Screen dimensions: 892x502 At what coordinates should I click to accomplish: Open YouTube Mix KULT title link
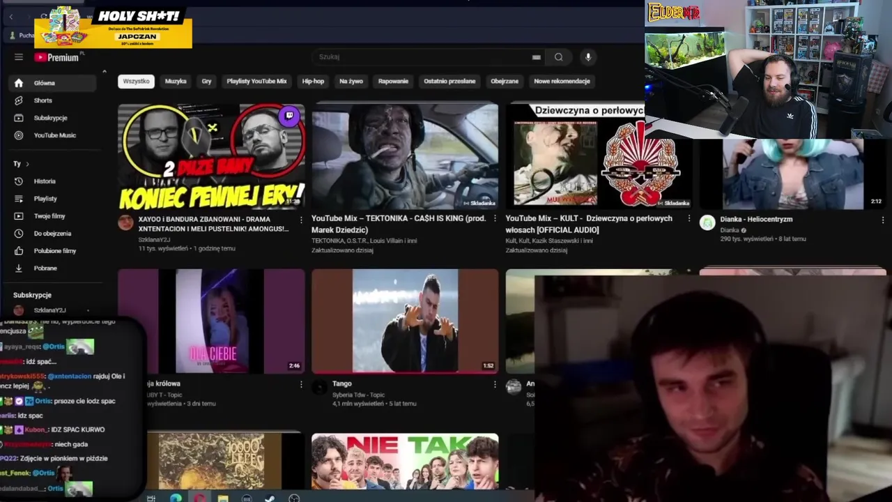click(589, 224)
